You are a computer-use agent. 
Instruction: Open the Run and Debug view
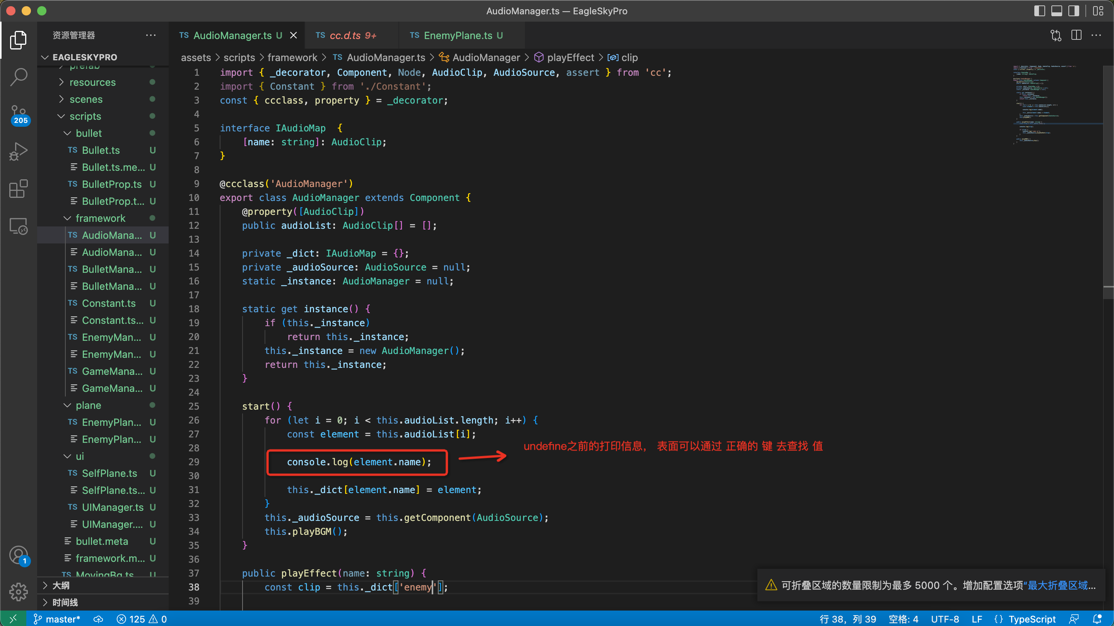pyautogui.click(x=19, y=151)
